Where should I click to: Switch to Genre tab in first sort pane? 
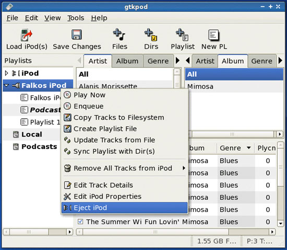[158, 61]
